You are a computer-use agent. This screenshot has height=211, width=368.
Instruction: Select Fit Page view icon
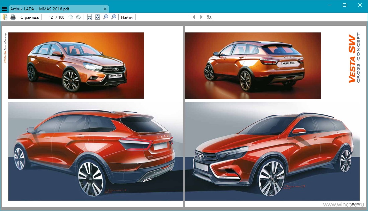click(x=97, y=17)
